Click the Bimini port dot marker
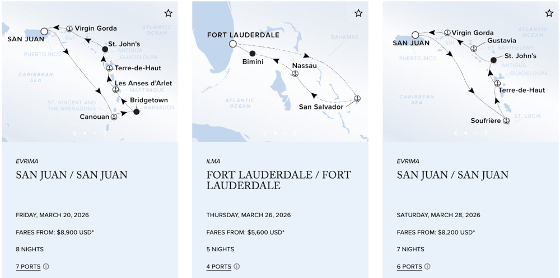The width and height of the screenshot is (560, 278). (x=252, y=54)
